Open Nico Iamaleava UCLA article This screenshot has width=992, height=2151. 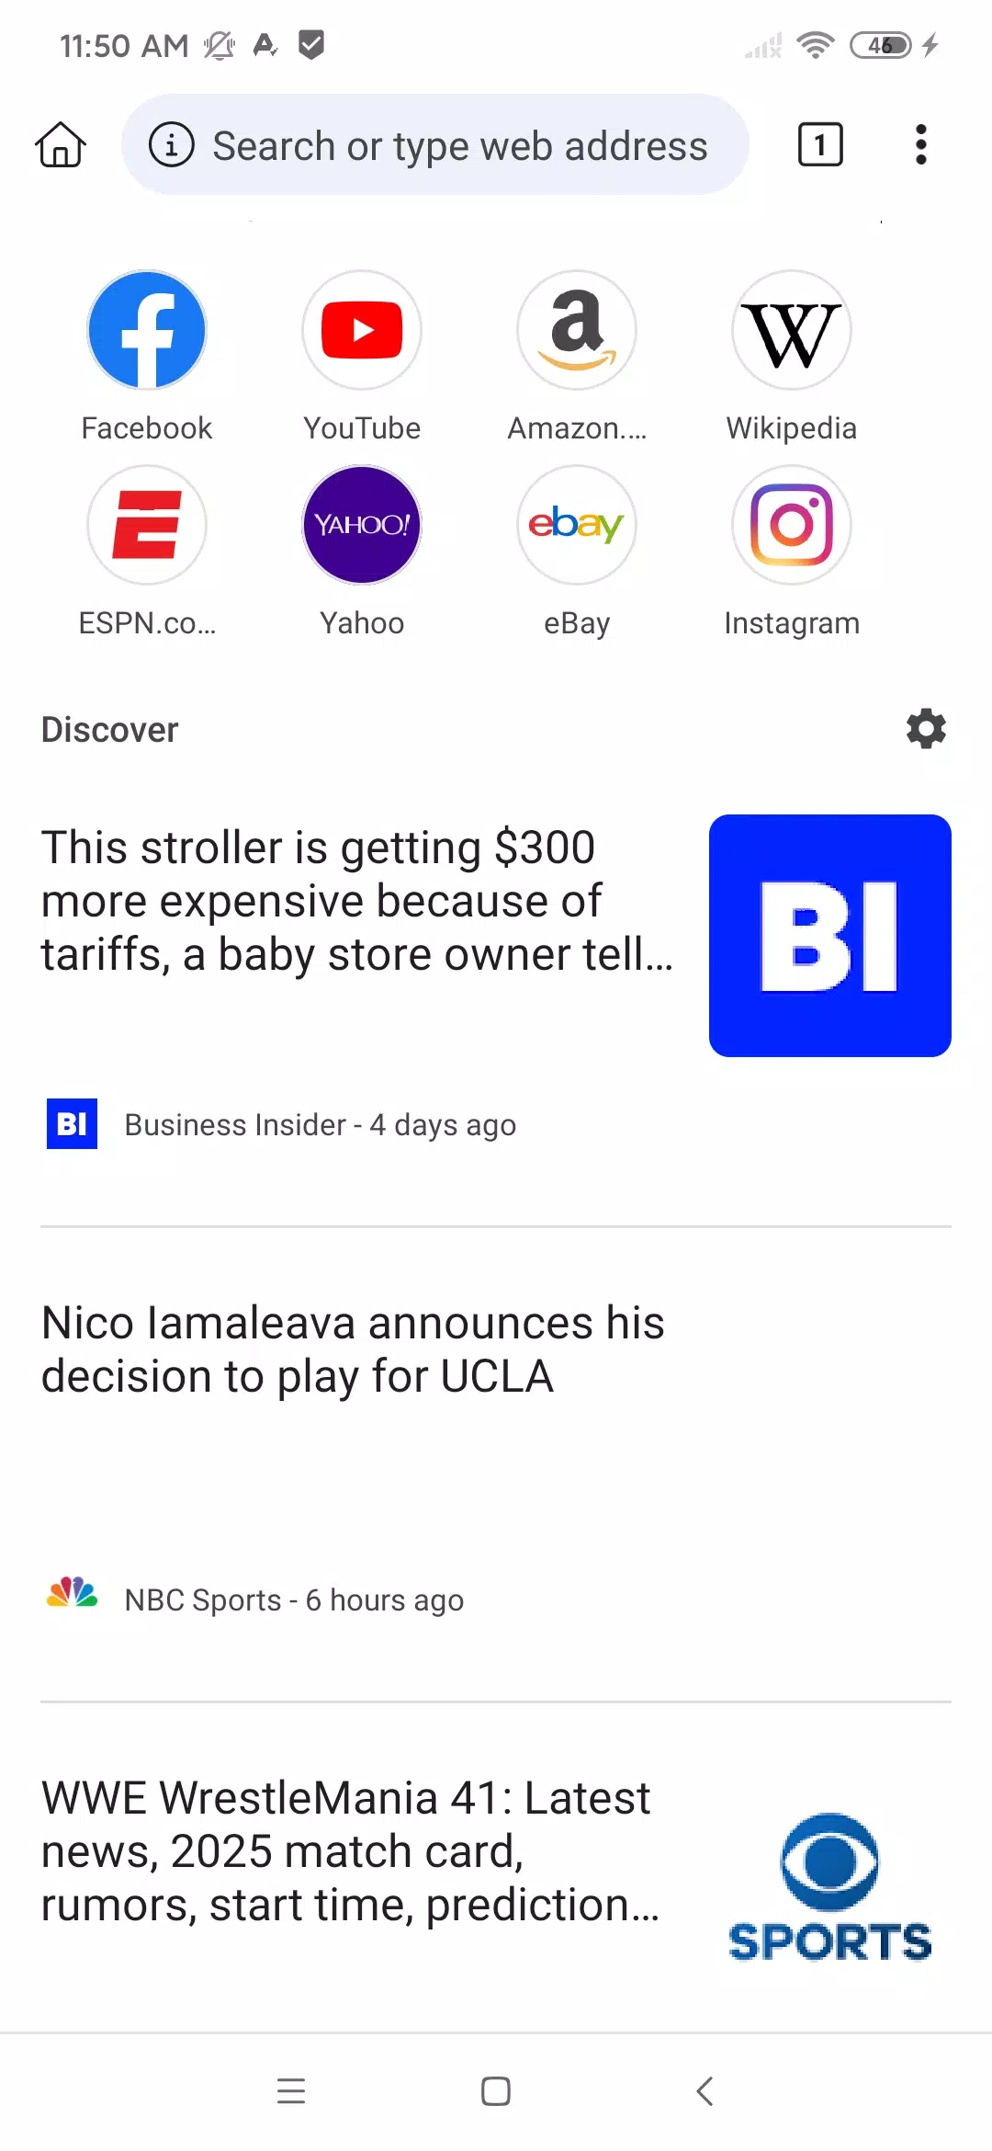pos(354,1349)
